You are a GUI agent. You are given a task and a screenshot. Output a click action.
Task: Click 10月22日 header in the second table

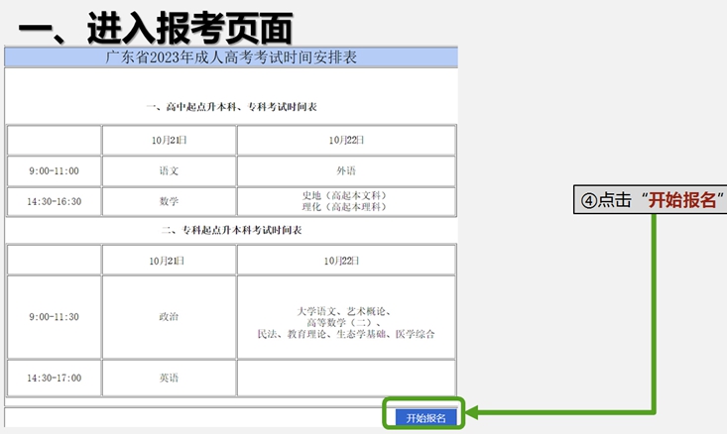tap(346, 260)
